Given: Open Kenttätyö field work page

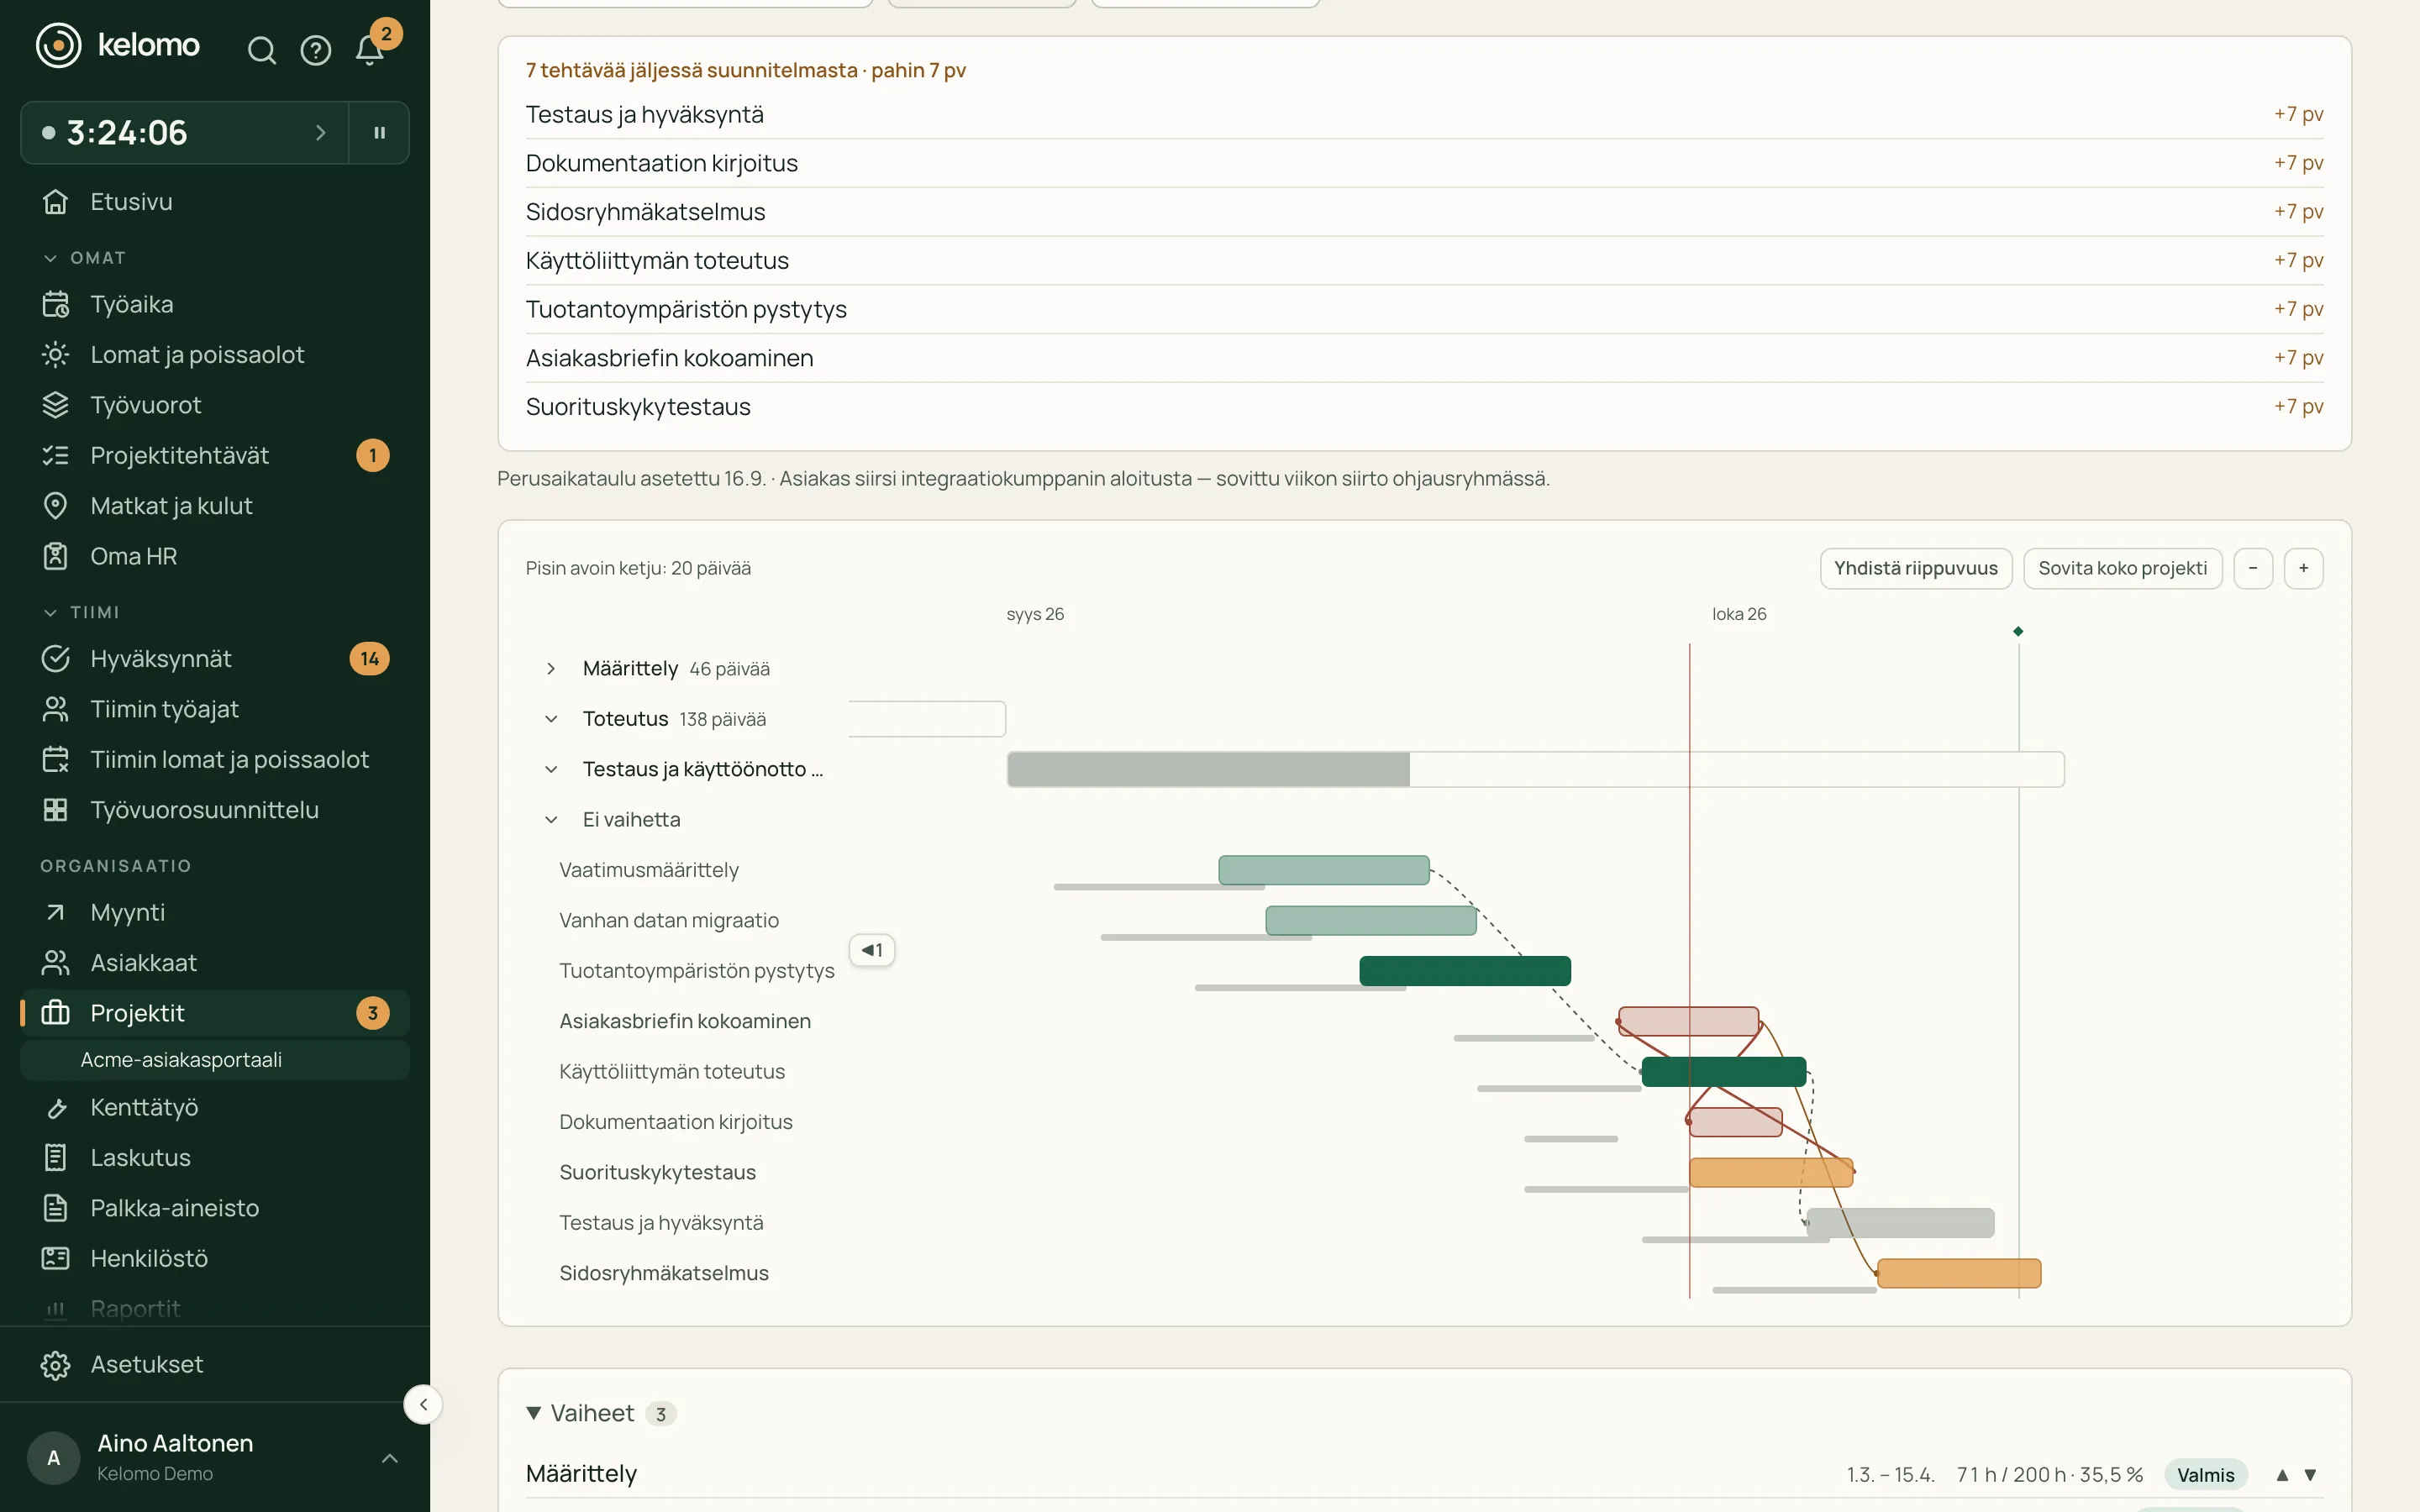Looking at the screenshot, I should (215, 1108).
